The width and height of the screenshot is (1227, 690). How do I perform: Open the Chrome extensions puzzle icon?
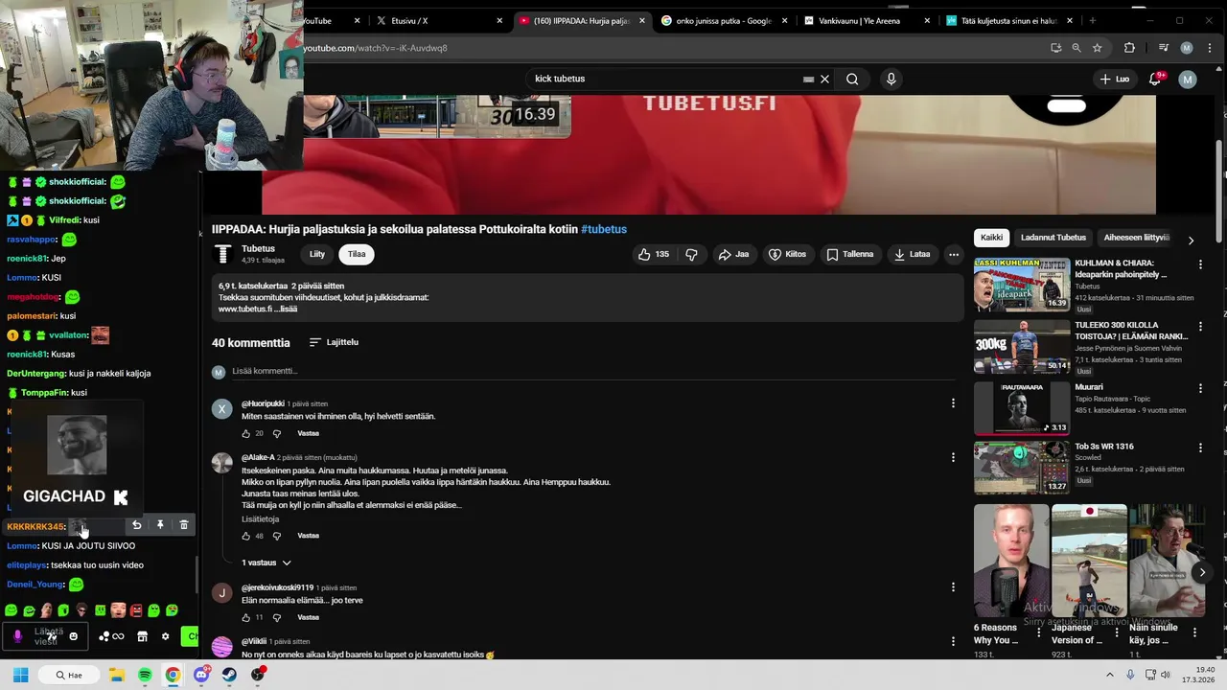click(1129, 48)
